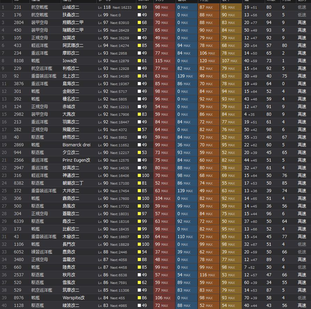Viewport: 311px width, 309px height.
Task: Click the red firepower cell 115 MAX
Action: coord(164,61)
